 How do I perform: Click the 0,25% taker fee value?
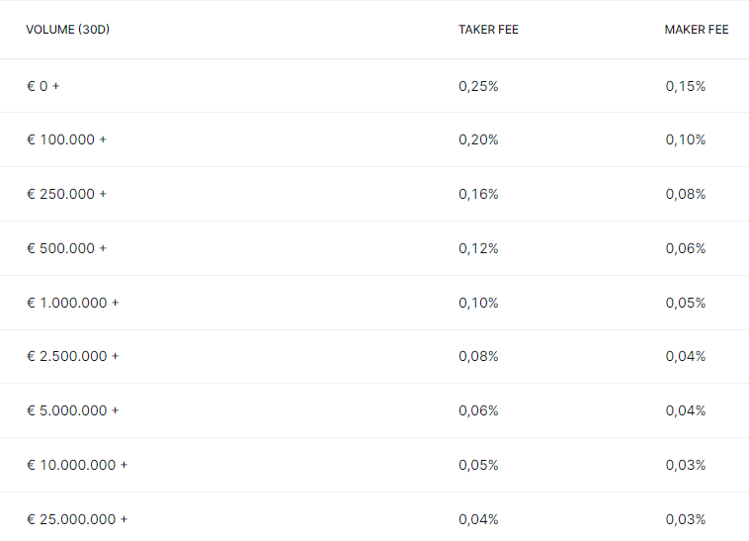478,86
